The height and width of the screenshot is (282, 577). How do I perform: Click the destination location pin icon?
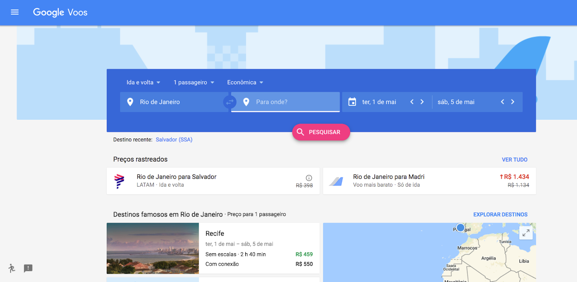pyautogui.click(x=246, y=102)
